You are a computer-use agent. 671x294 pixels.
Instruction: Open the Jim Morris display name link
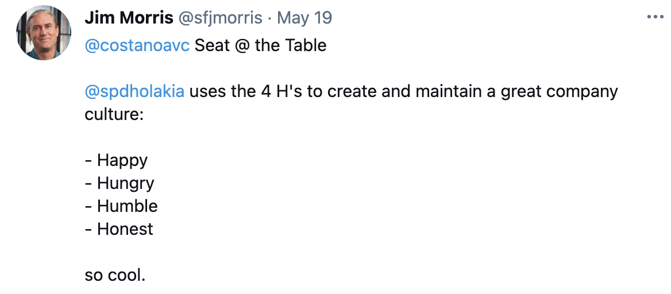pos(129,18)
